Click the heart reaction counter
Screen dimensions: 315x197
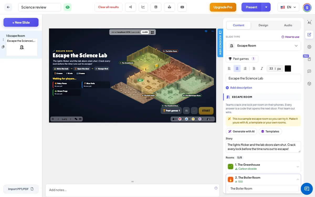tap(181, 119)
